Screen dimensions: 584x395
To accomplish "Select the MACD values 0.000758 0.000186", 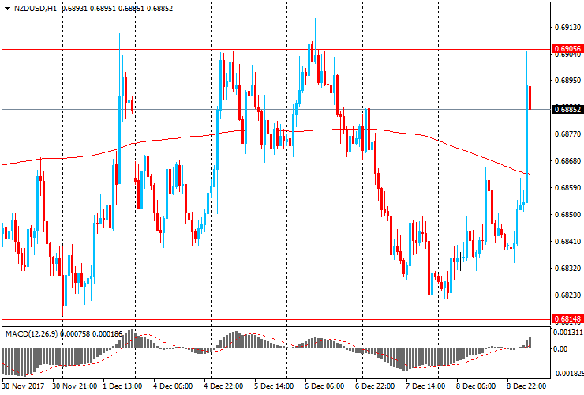I will 92,334.
